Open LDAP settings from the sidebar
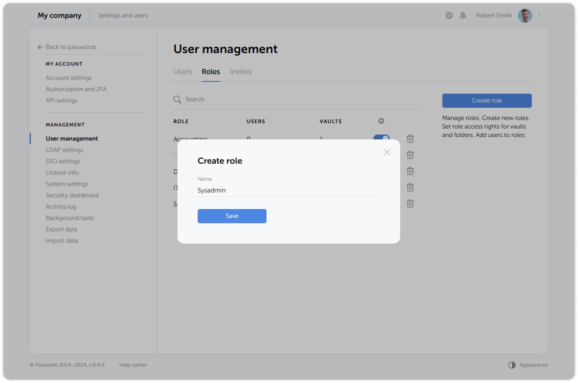Image resolution: width=578 pixels, height=383 pixels. [64, 150]
